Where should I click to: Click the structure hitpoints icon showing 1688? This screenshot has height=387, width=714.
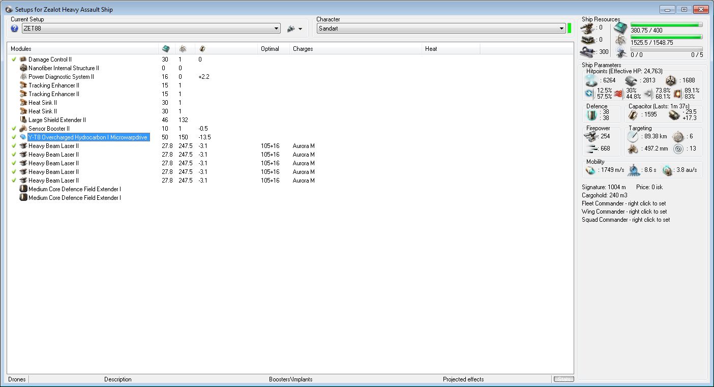point(671,80)
